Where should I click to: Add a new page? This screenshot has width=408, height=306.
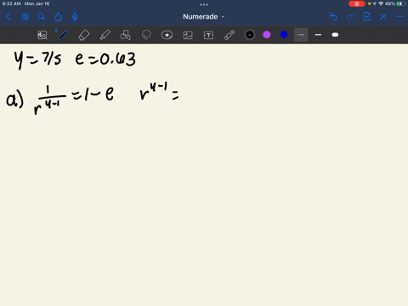tap(366, 17)
